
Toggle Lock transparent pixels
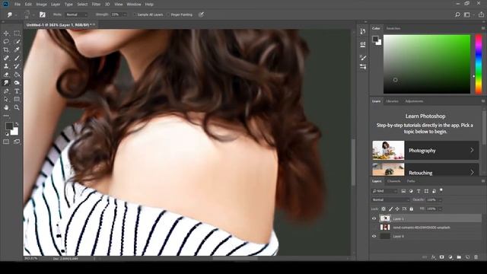point(384,209)
